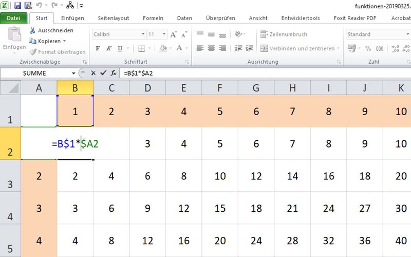411x257 pixels.
Task: Click the font color A icon
Action: click(x=179, y=48)
